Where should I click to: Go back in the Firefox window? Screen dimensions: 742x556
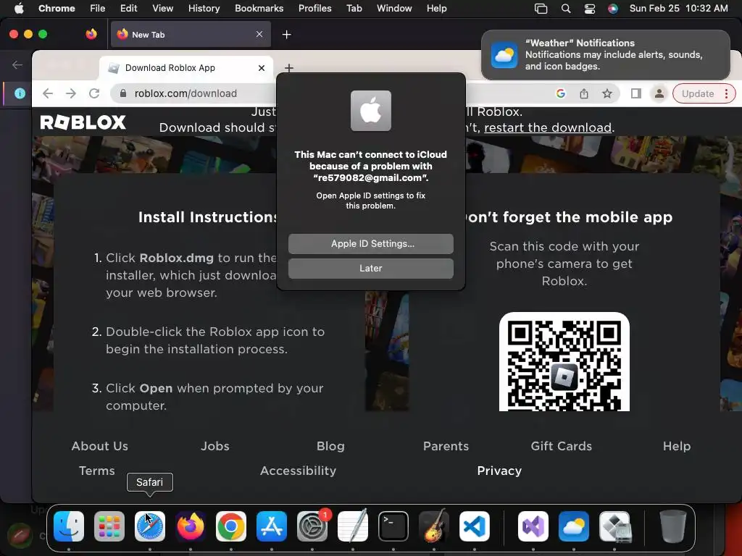pos(17,64)
